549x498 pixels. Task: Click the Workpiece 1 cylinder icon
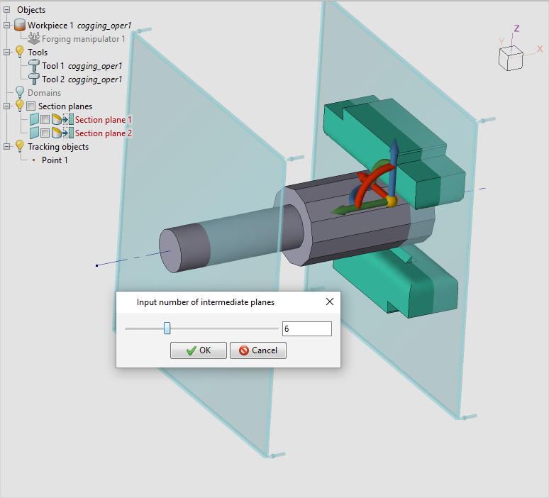point(20,26)
